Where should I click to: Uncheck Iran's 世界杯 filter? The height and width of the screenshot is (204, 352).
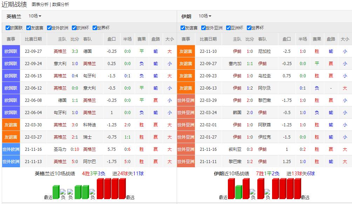pos(250,28)
